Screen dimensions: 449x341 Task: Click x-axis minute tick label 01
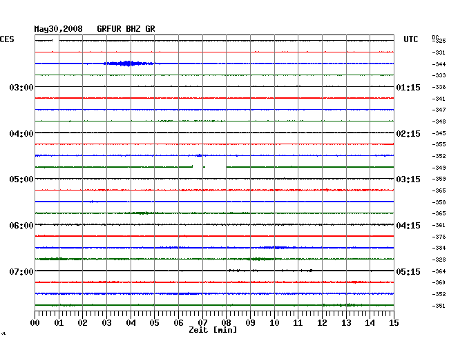click(59, 323)
